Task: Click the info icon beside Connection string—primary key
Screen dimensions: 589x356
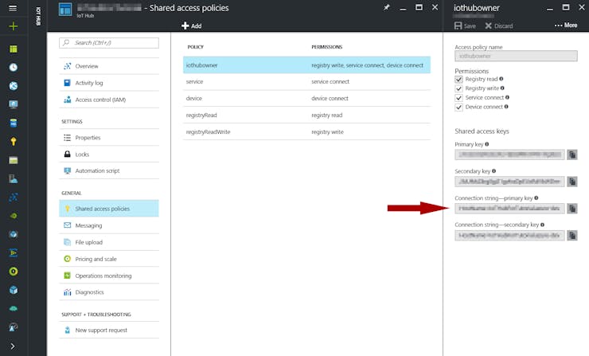Action: (536, 198)
